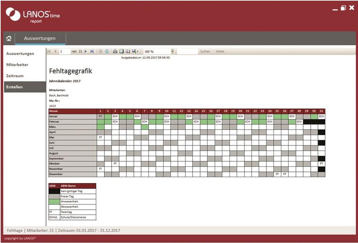
Task: Click the April row label
Action: pyautogui.click(x=73, y=132)
